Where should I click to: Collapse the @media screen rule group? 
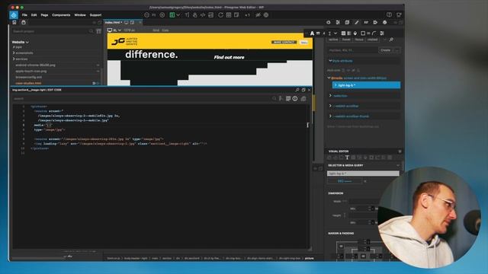click(329, 78)
